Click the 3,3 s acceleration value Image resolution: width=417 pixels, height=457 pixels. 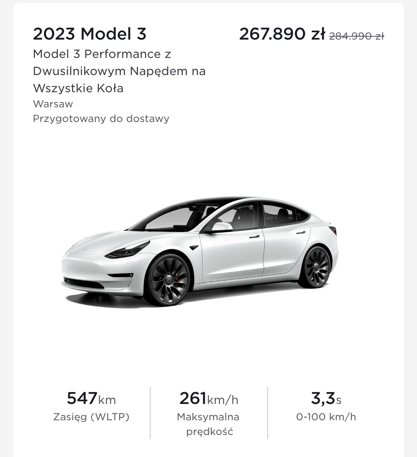pyautogui.click(x=326, y=398)
